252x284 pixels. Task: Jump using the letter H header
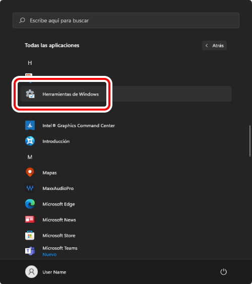(30, 63)
